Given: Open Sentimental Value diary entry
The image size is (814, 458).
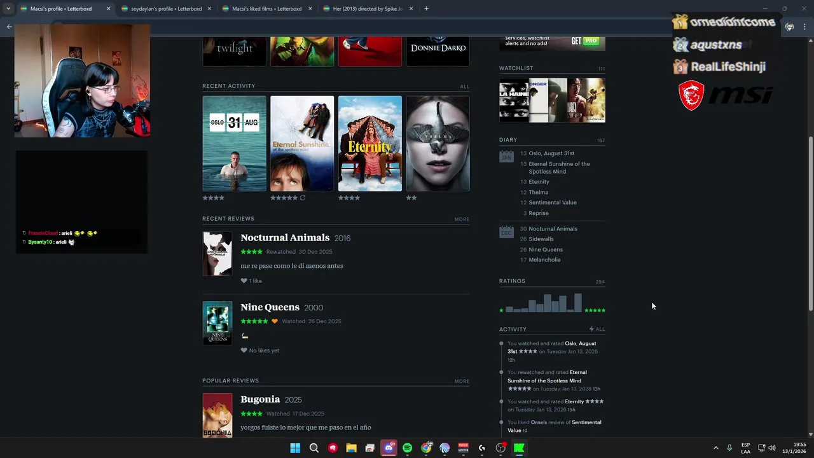Looking at the screenshot, I should [x=553, y=202].
